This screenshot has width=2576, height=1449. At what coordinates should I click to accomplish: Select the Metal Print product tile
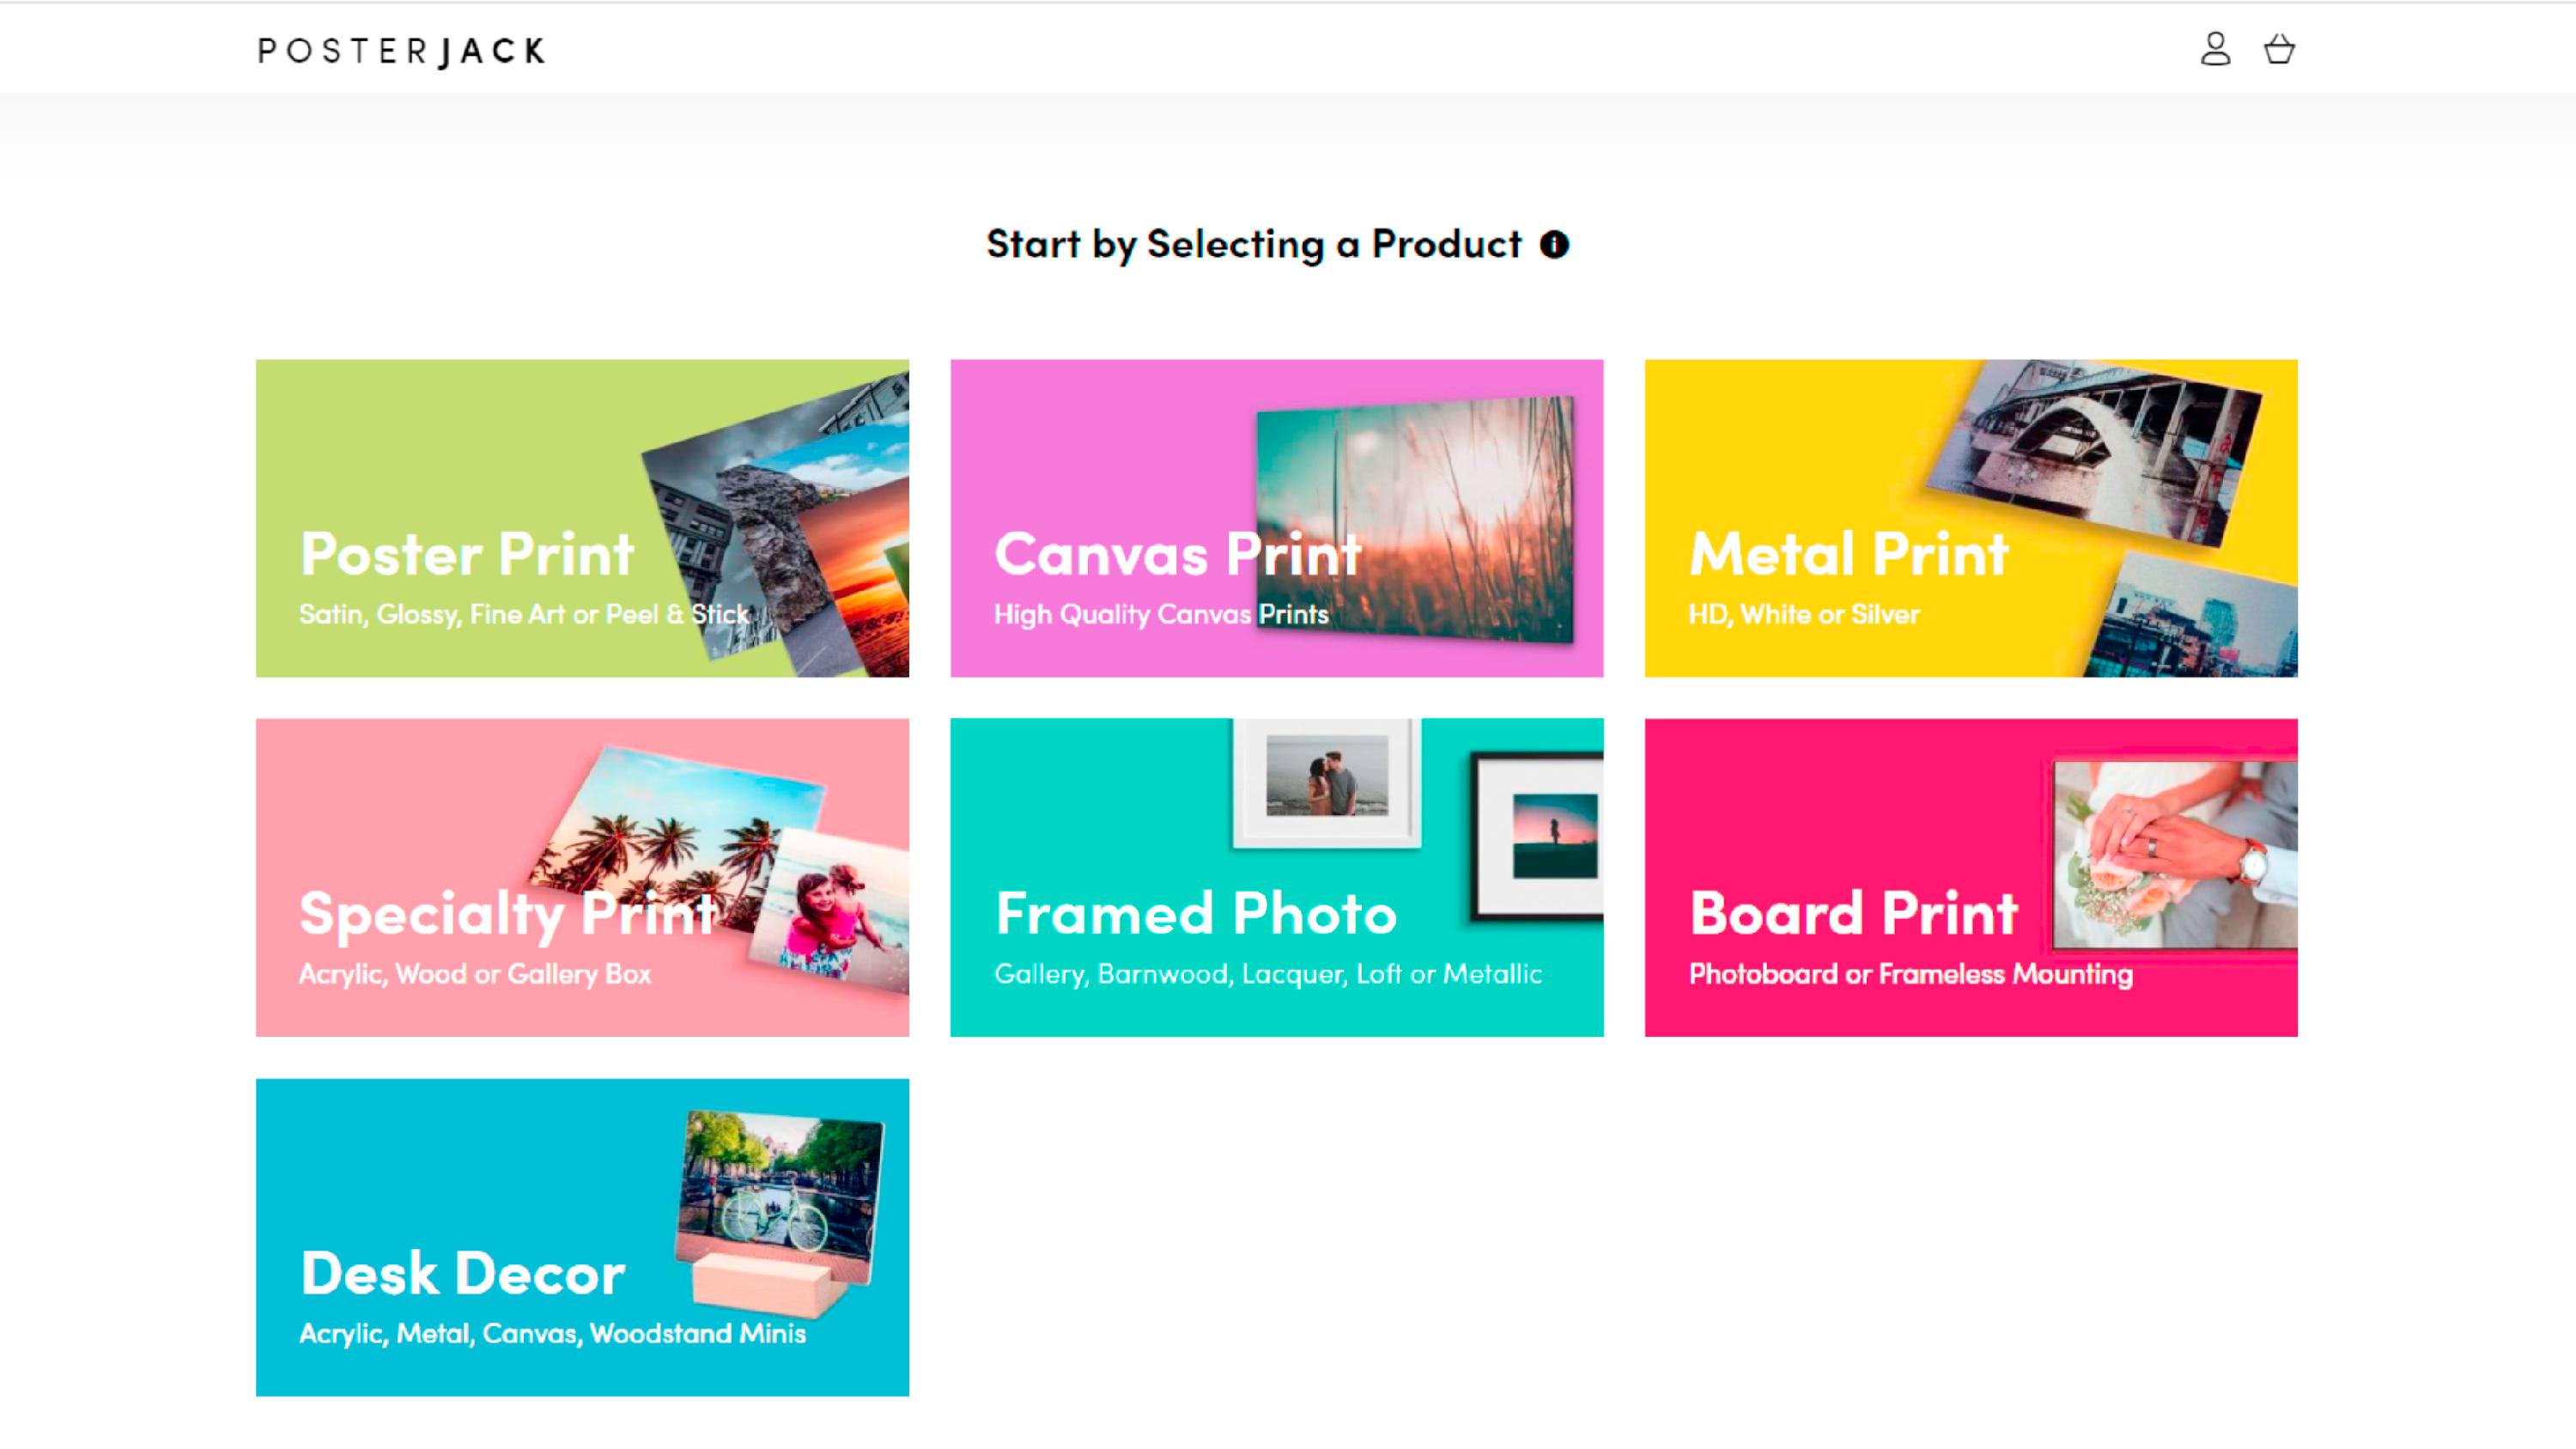[x=1970, y=518]
